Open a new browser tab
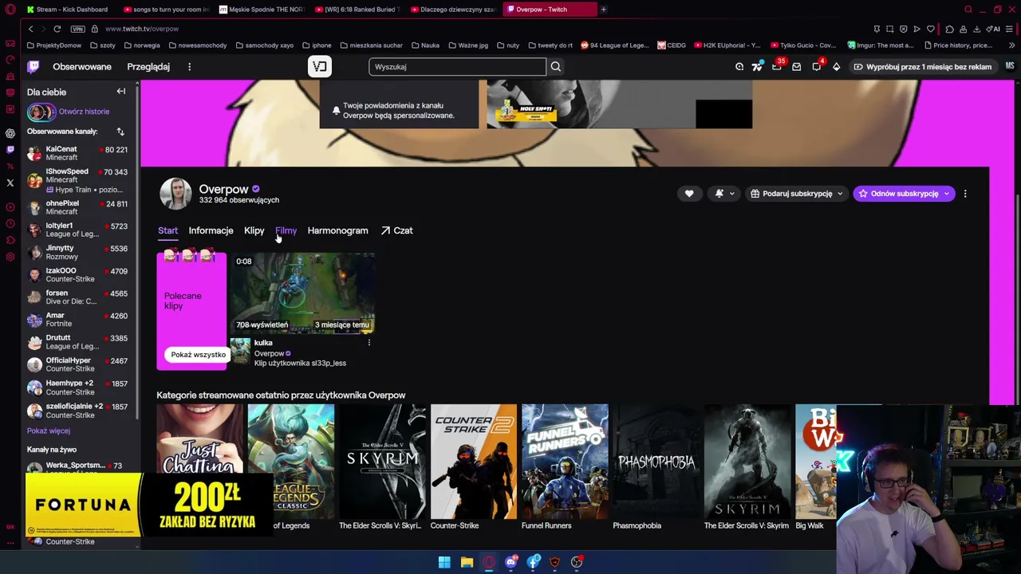 (x=603, y=10)
